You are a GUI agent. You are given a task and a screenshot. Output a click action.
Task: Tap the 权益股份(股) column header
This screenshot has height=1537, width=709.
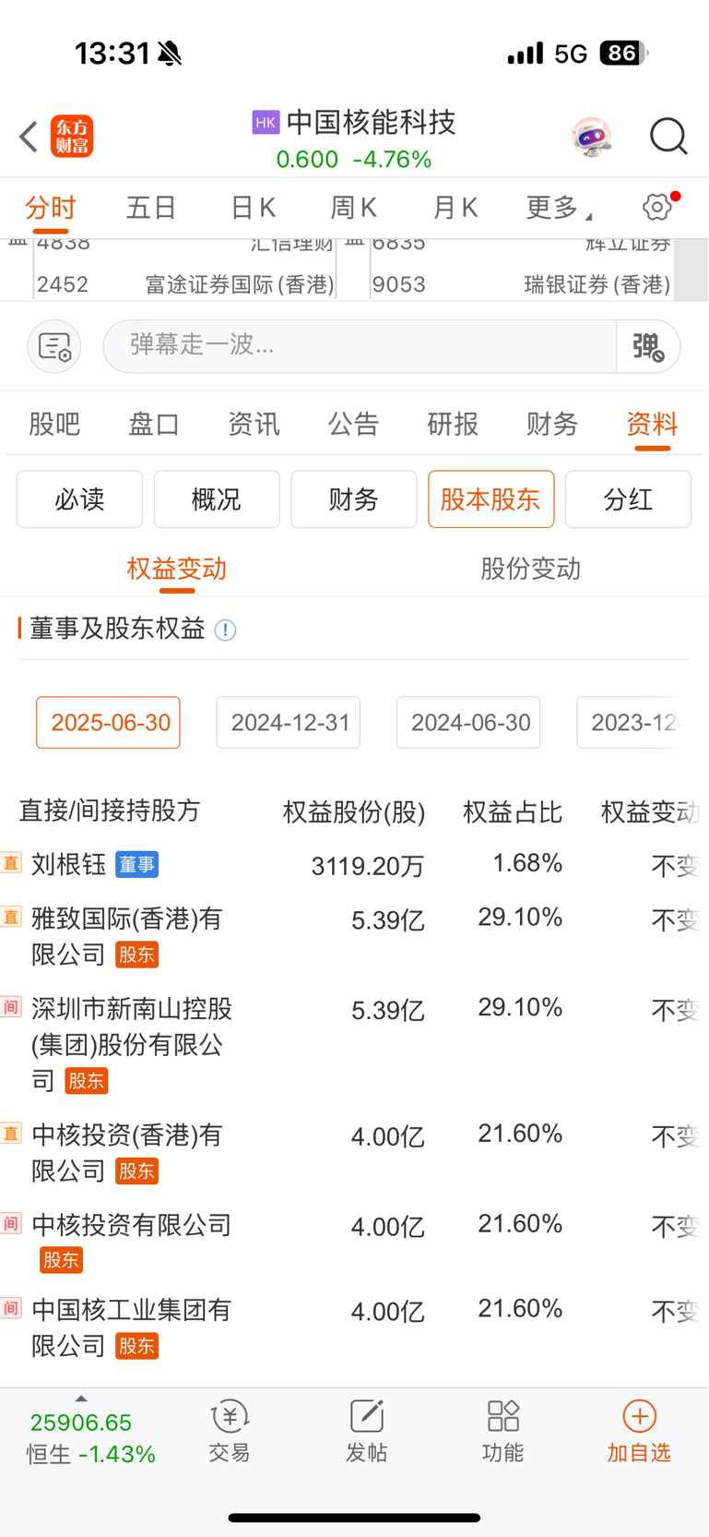[354, 811]
